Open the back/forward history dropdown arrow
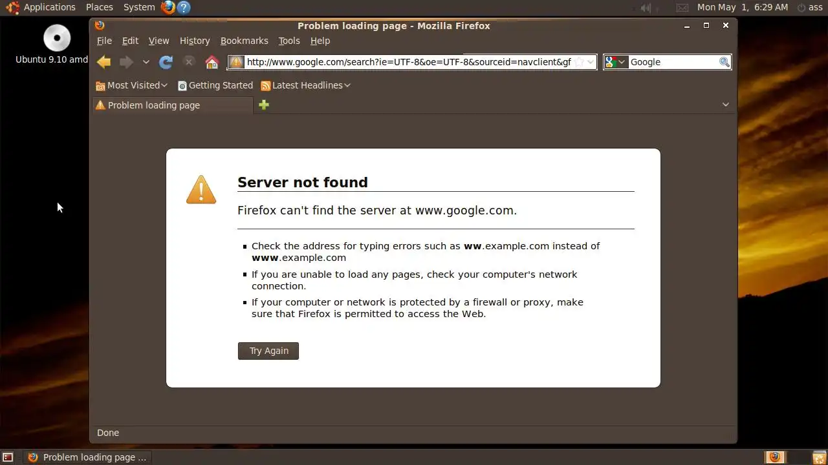The image size is (828, 465). (146, 62)
